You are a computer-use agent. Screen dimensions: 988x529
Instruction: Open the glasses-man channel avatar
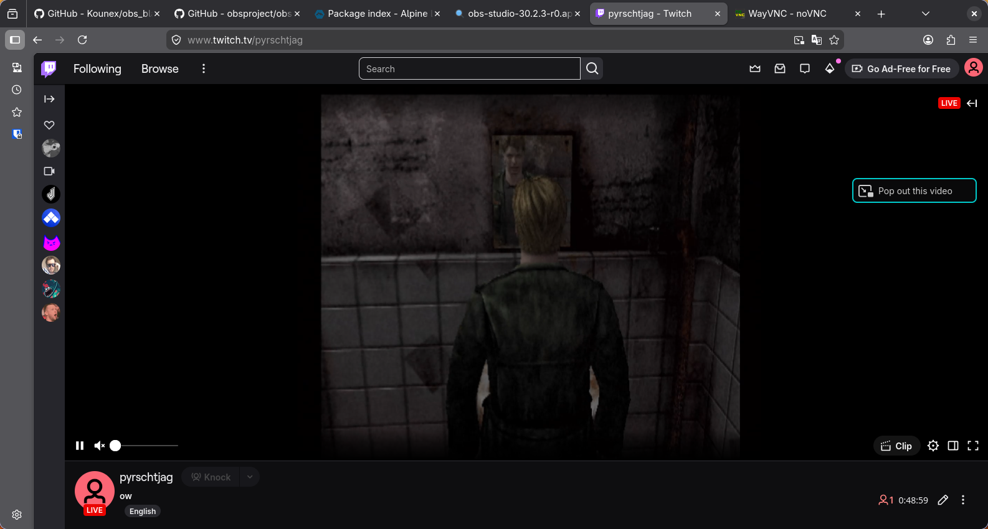(x=51, y=266)
